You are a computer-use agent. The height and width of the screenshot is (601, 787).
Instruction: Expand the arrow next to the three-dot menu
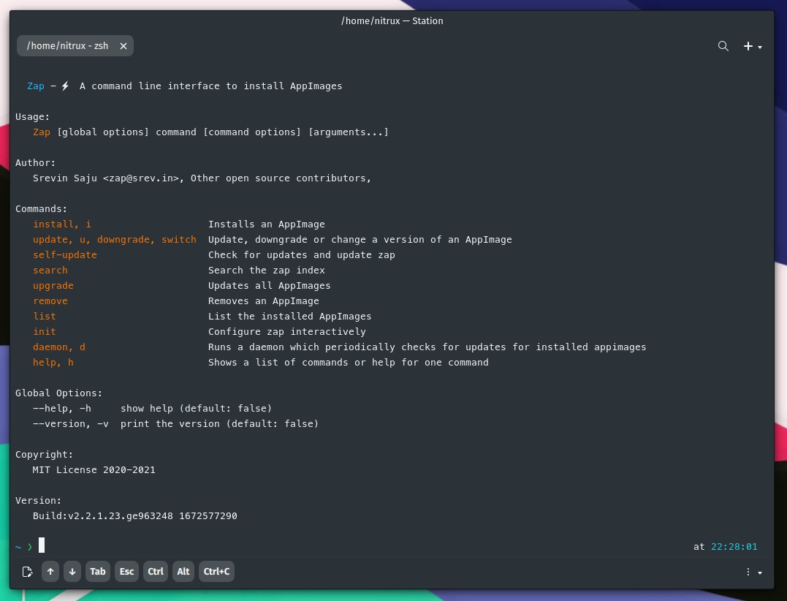(760, 572)
